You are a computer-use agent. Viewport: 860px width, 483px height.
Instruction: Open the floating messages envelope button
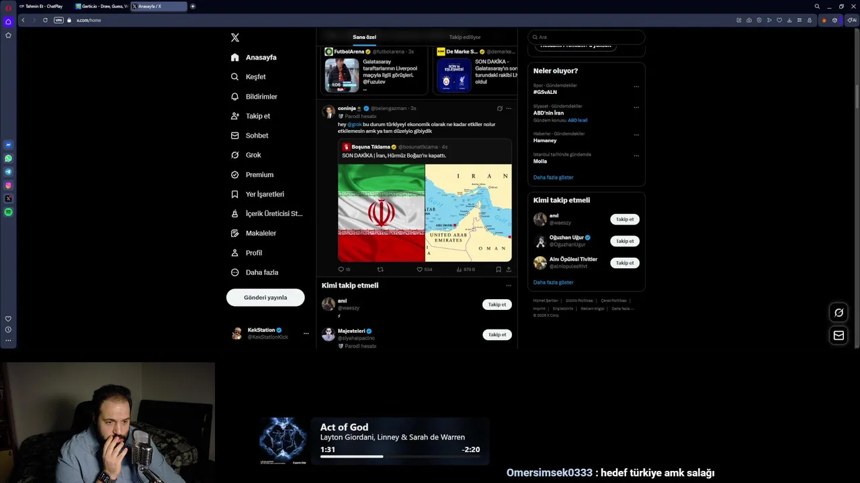point(838,335)
